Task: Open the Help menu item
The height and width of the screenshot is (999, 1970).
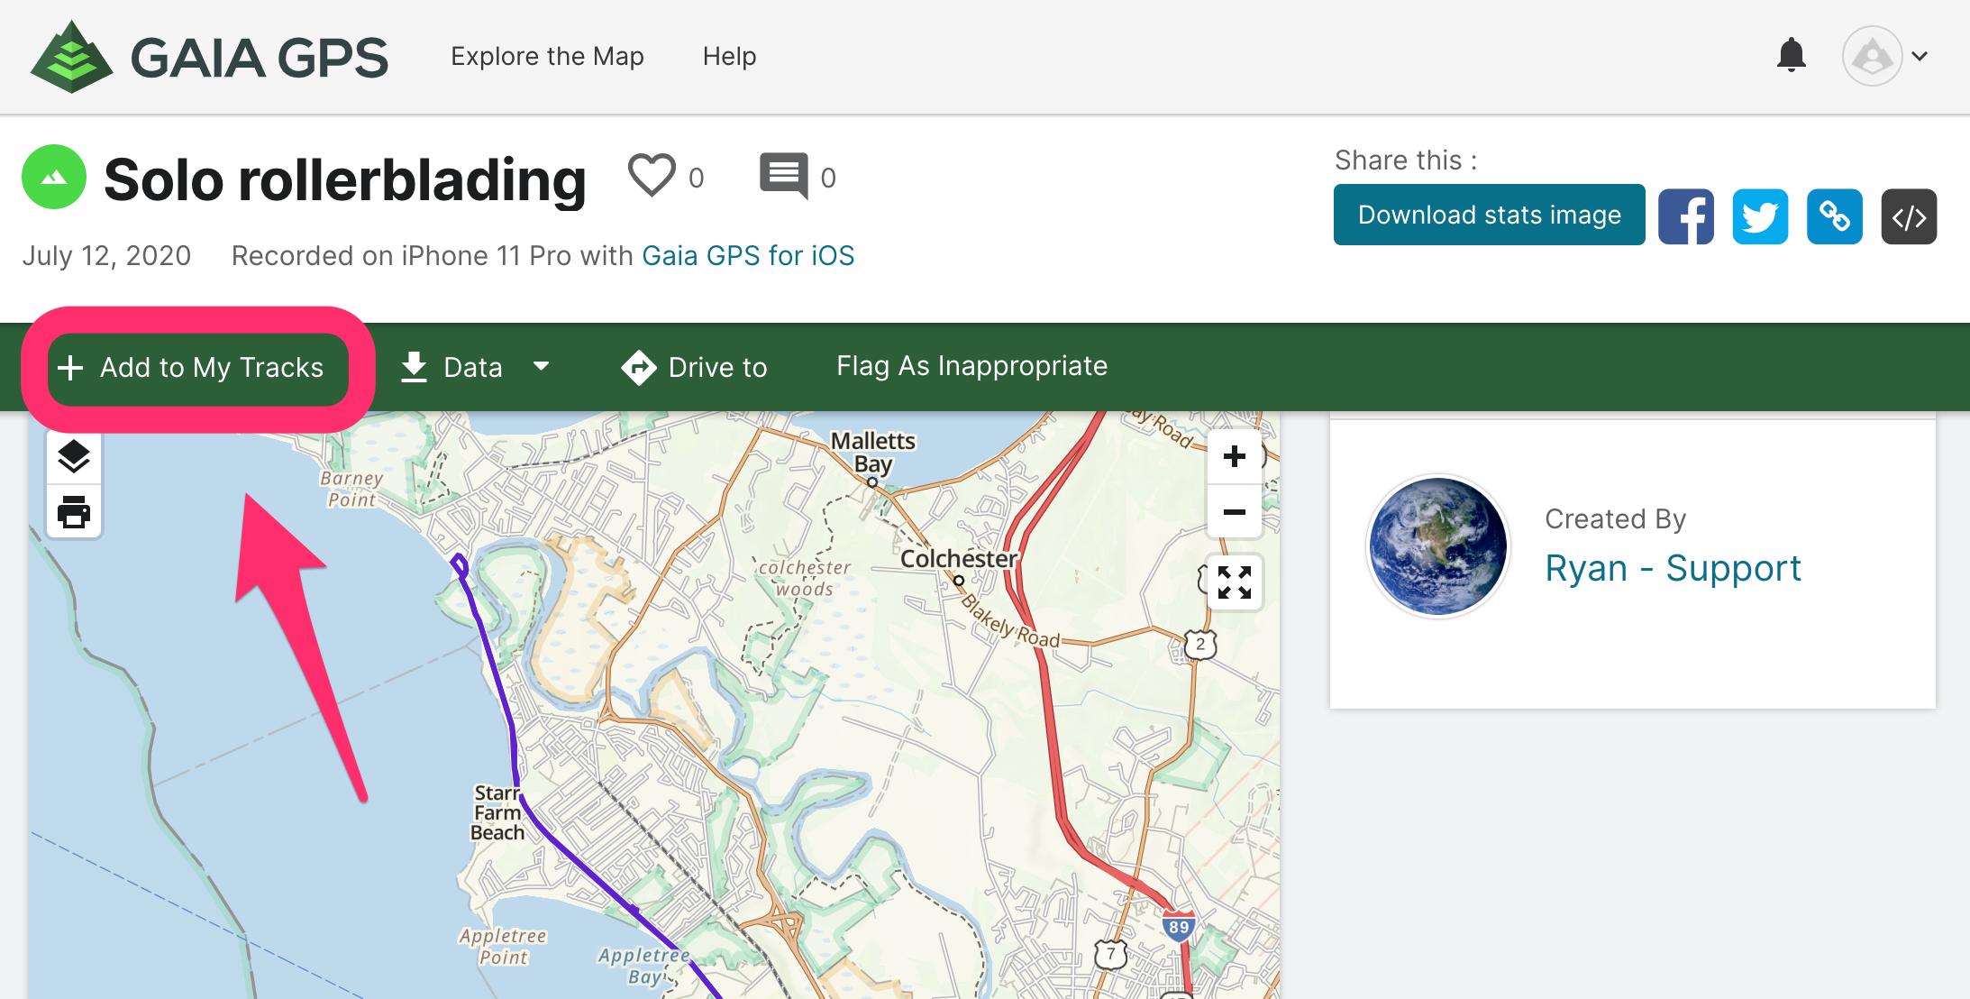Action: [x=729, y=56]
